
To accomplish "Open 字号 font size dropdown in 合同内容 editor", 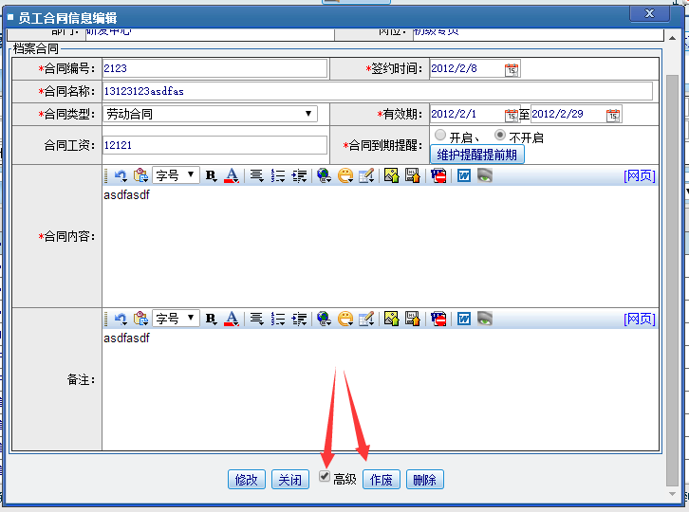I will (x=177, y=175).
